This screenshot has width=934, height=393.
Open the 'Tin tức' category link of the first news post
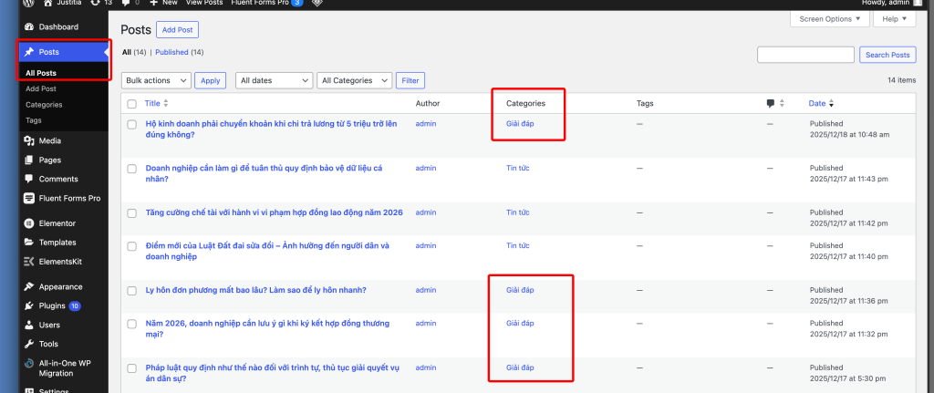pyautogui.click(x=517, y=168)
